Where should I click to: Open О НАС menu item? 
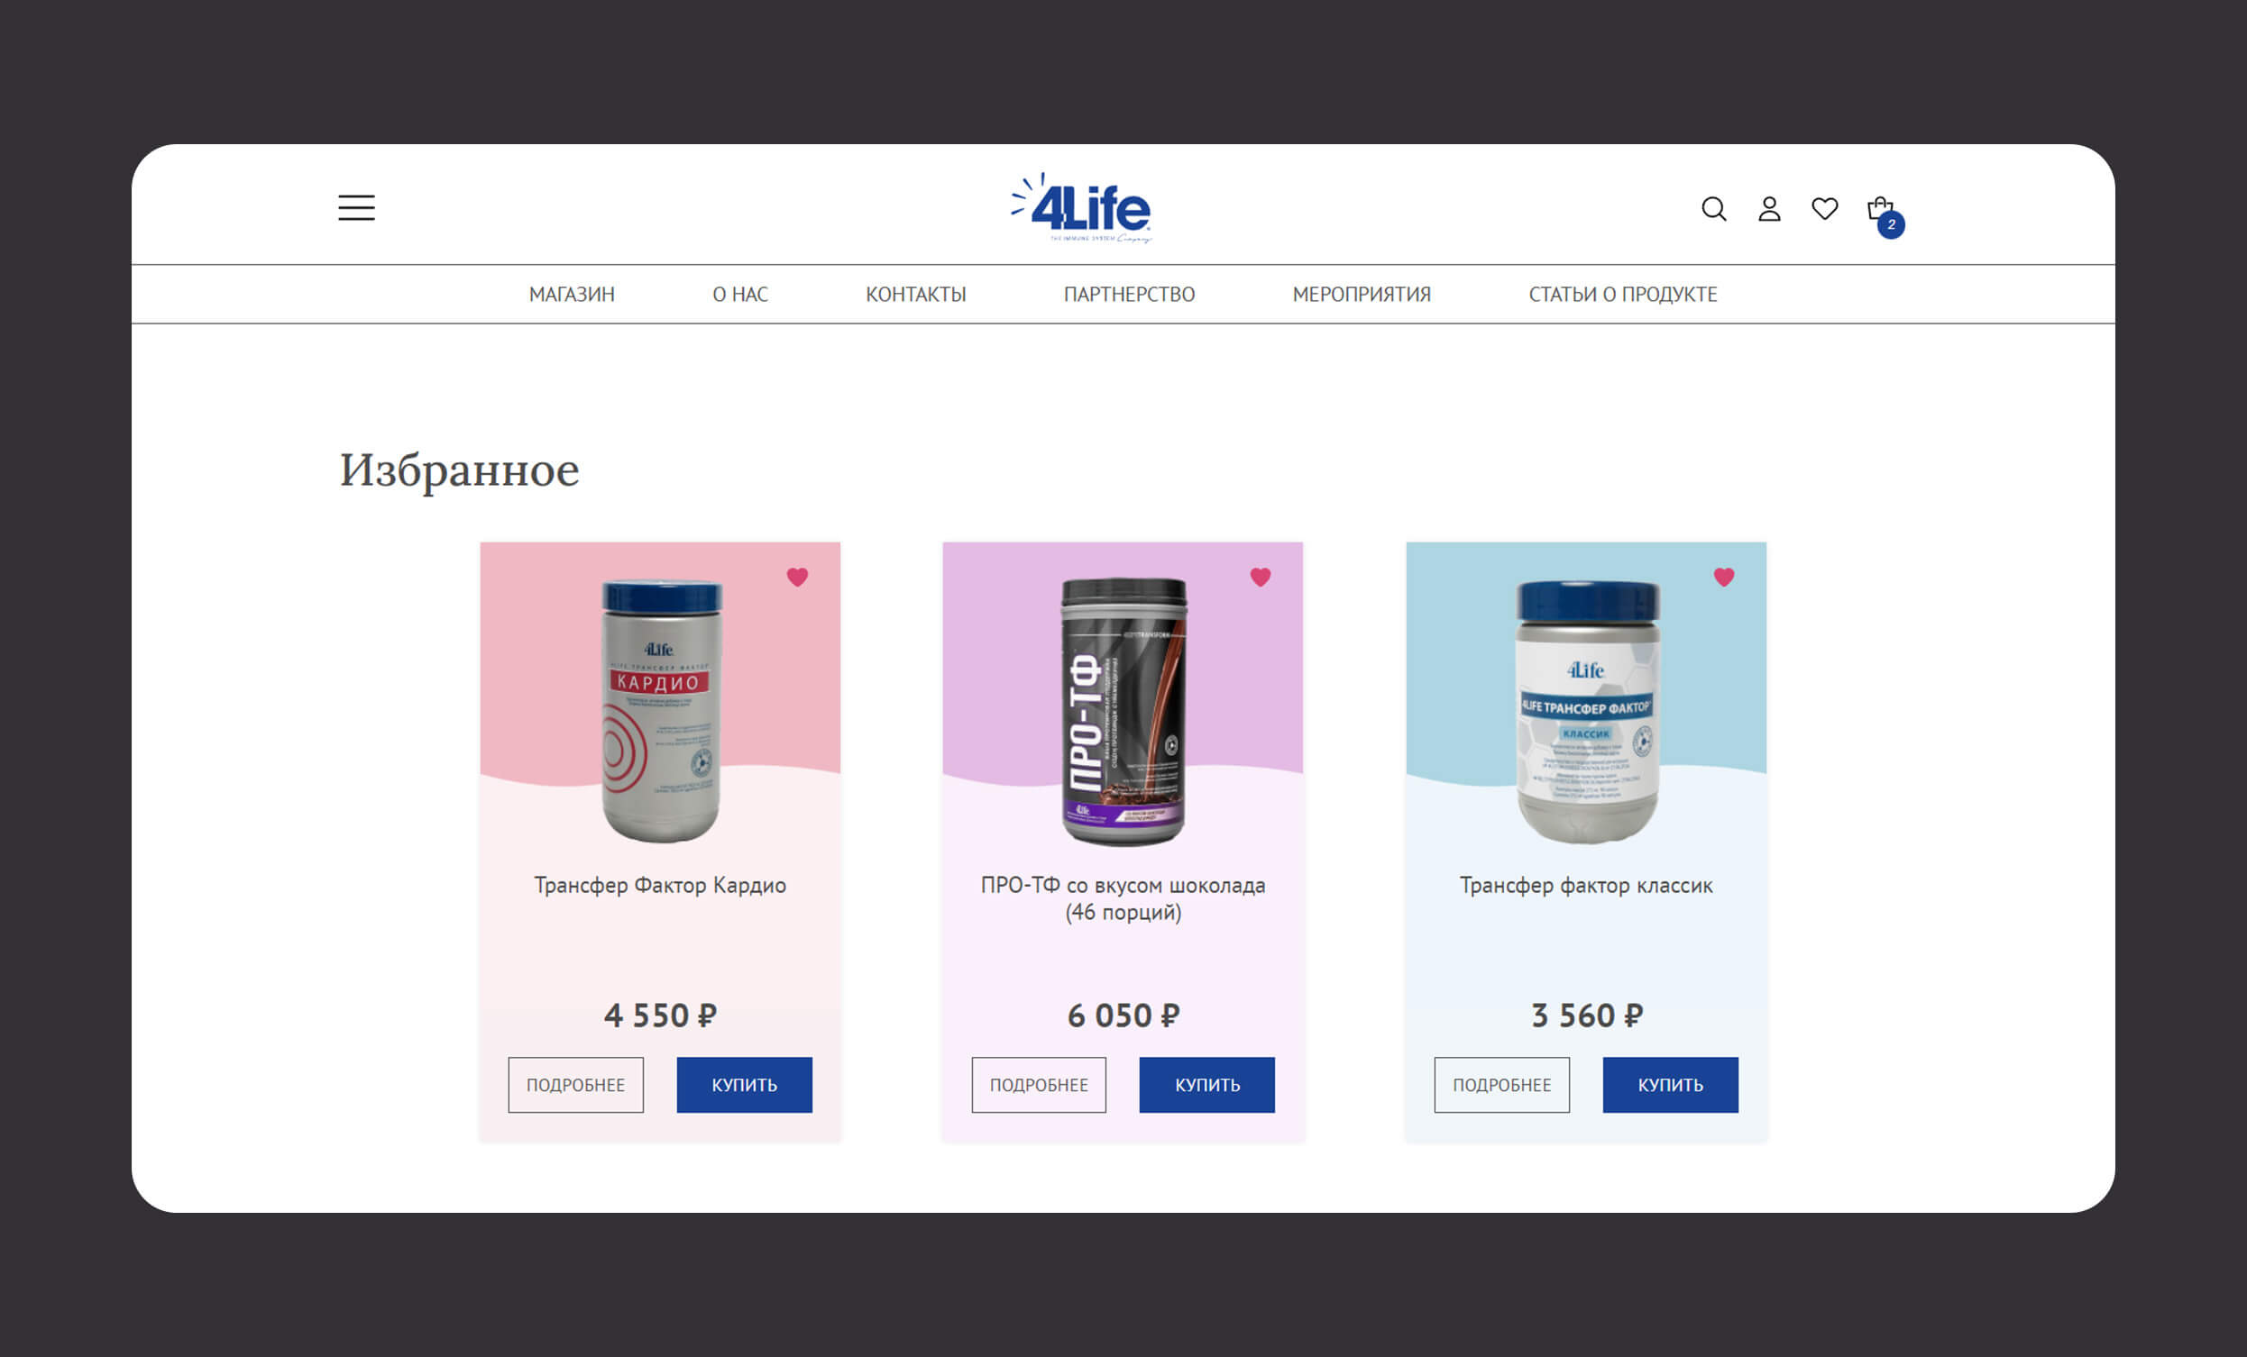click(x=739, y=295)
